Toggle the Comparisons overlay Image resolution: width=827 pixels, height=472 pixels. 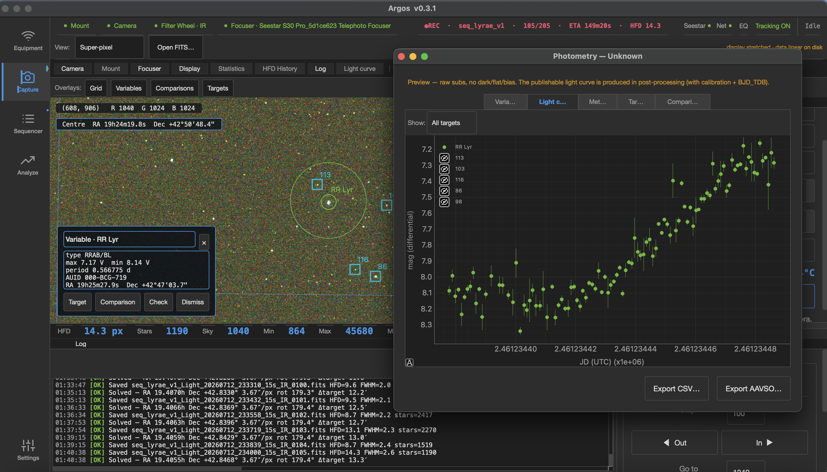click(174, 88)
